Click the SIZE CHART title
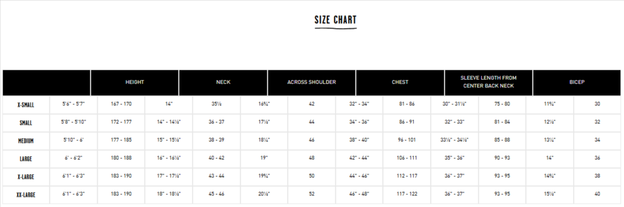624x207 pixels. [x=335, y=20]
